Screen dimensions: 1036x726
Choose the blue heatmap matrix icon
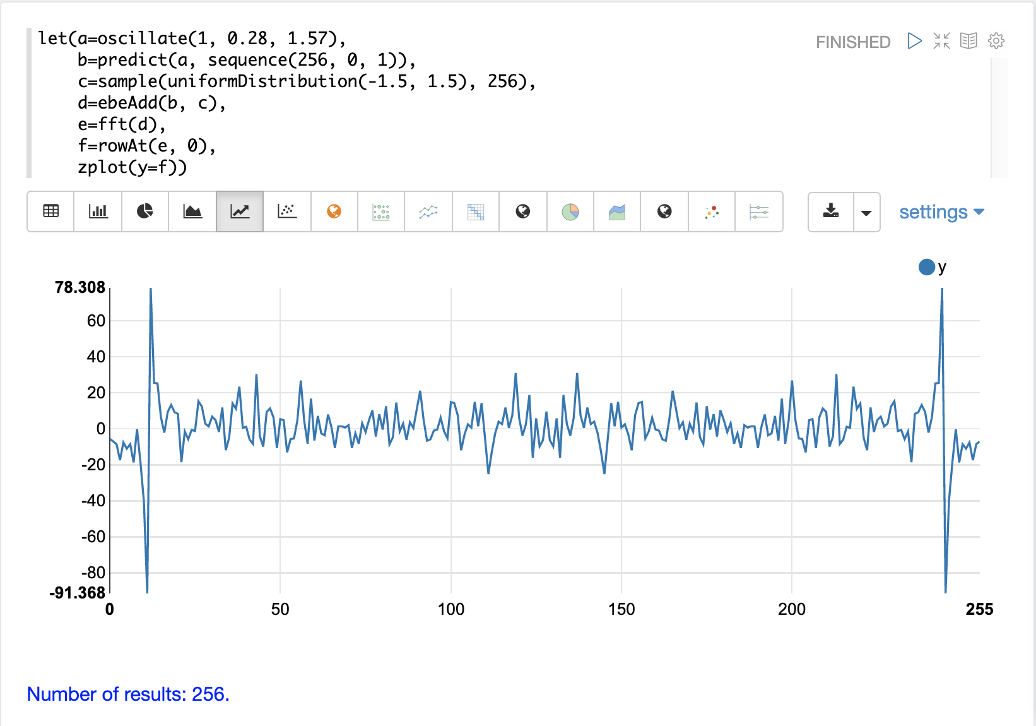(x=476, y=211)
